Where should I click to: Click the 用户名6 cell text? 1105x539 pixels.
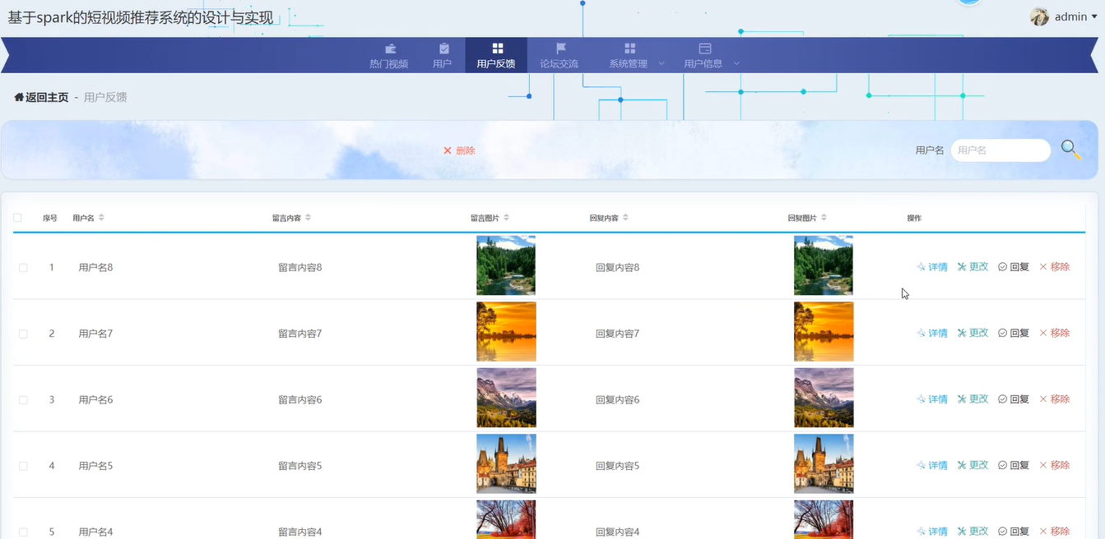pyautogui.click(x=95, y=400)
